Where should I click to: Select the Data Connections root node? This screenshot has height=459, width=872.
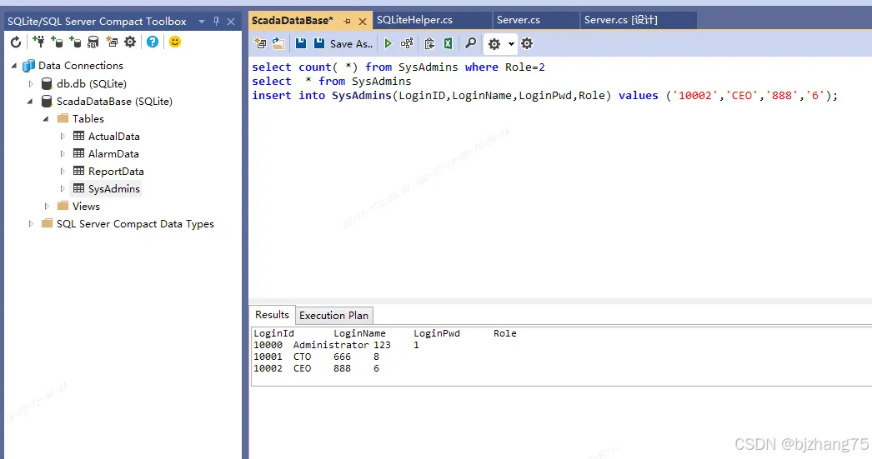click(81, 66)
